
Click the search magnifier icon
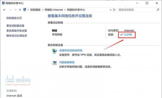click(x=158, y=10)
